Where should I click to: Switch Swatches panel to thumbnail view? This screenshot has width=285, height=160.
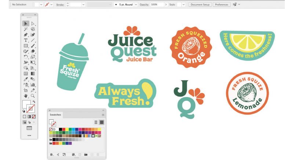point(102,122)
